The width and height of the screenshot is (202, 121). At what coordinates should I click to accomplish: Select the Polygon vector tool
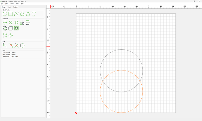click(28, 14)
